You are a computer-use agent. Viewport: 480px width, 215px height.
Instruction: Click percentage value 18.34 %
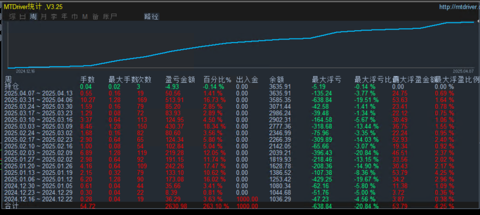tap(215, 126)
